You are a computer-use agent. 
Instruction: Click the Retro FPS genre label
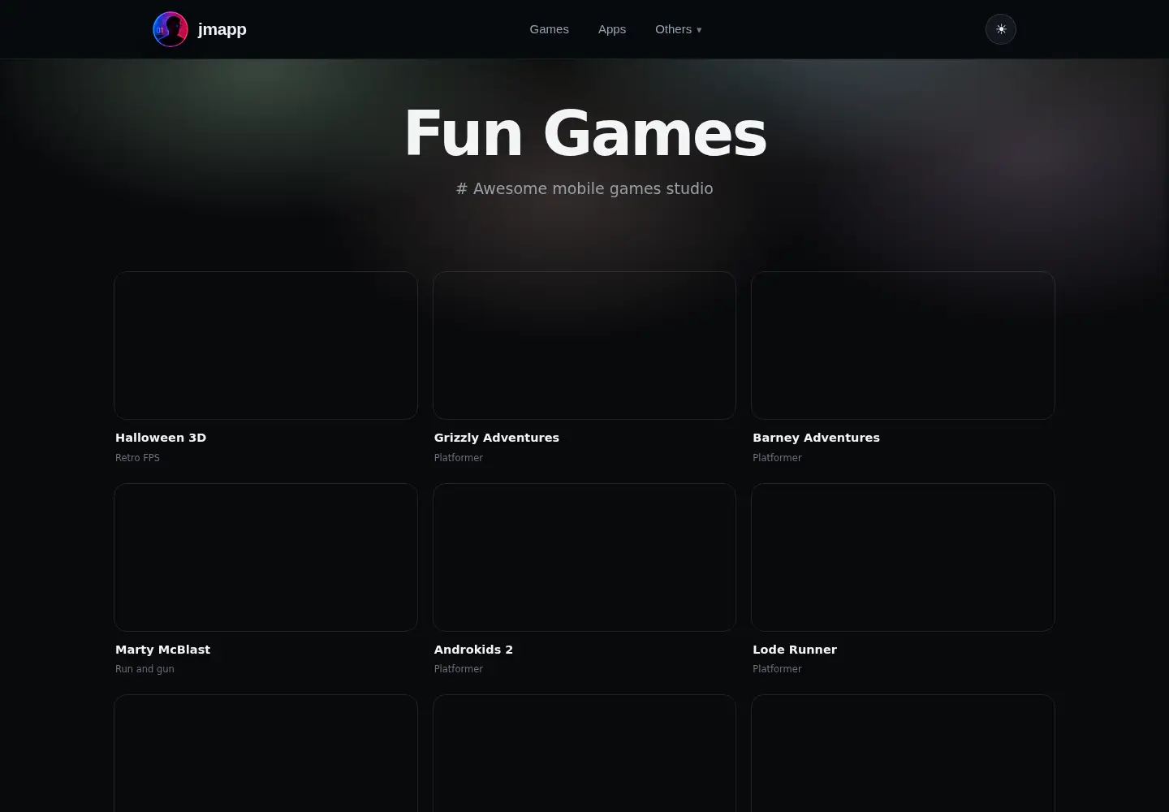coord(137,458)
